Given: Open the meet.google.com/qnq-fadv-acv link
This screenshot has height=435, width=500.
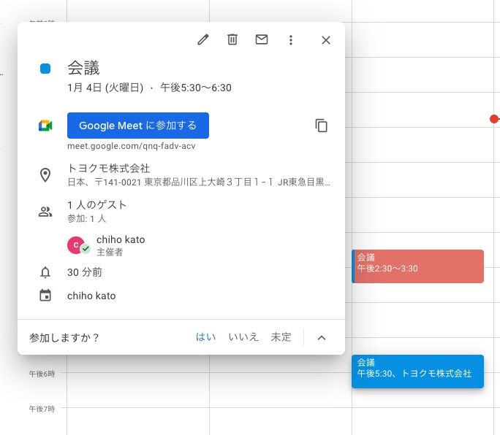Looking at the screenshot, I should [x=131, y=146].
